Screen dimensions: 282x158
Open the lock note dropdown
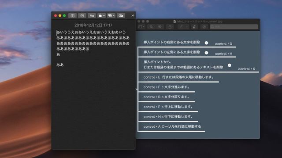coord(101,16)
